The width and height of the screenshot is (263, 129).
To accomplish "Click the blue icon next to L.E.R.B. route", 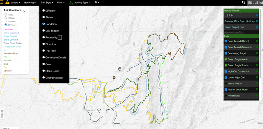I will pyautogui.click(x=257, y=15).
